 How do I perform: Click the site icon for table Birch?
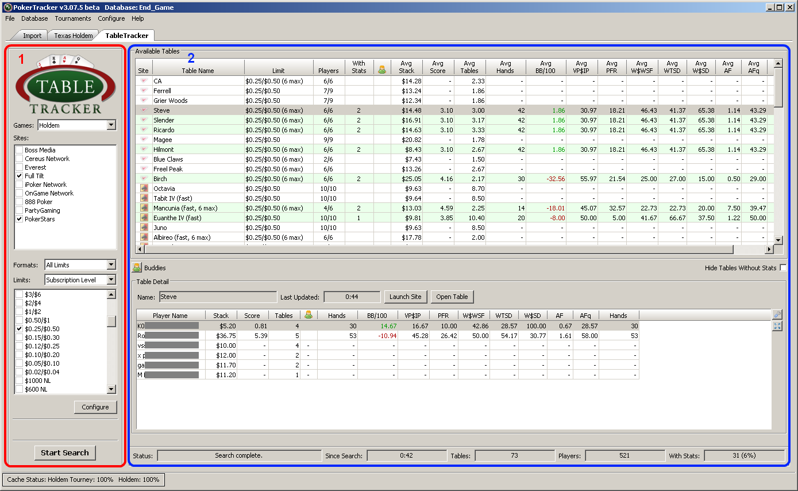[144, 179]
